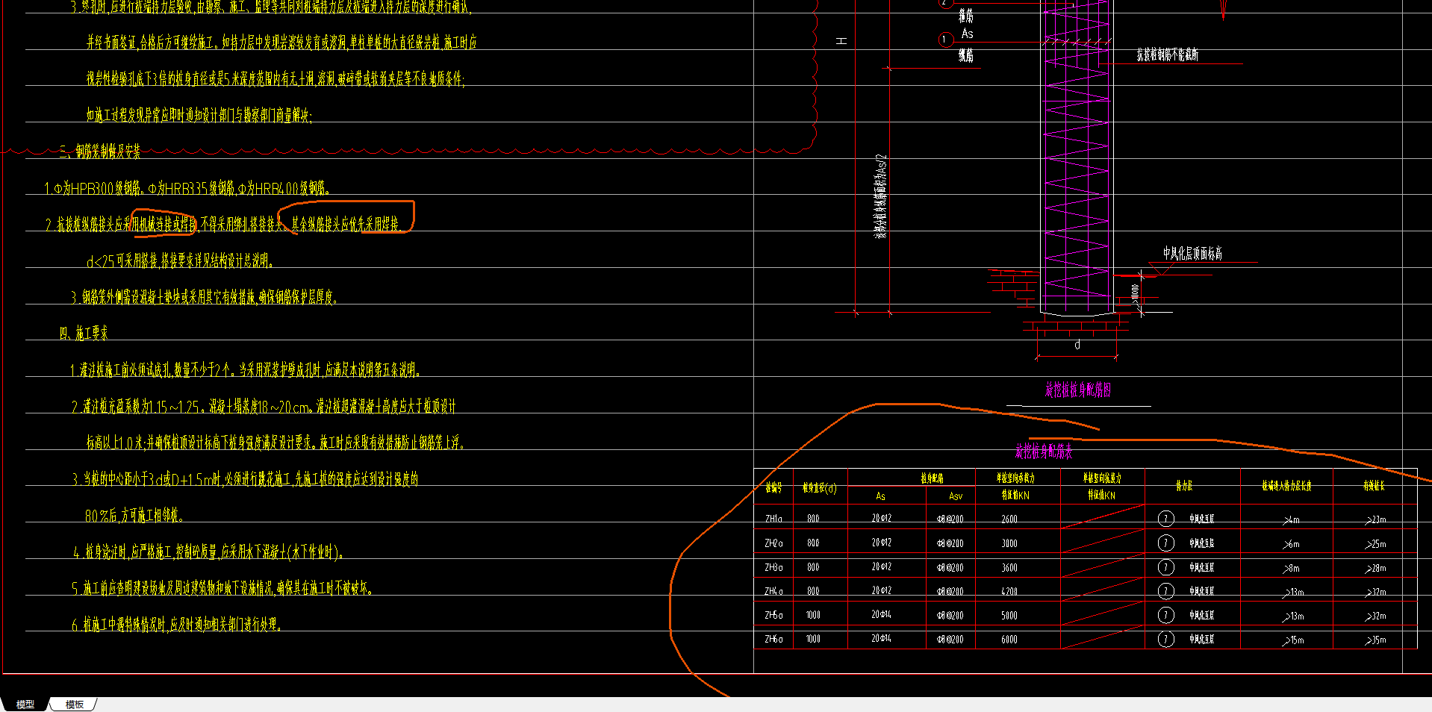Select the label 抗拔桩钢筋不能截断
The image size is (1432, 712).
pos(1168,54)
